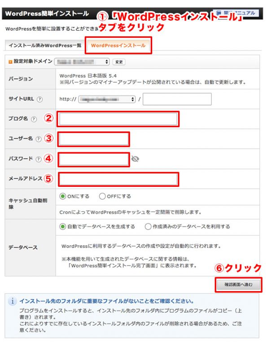Click help icon next to ブログ名
The width and height of the screenshot is (267, 345).
[34, 119]
